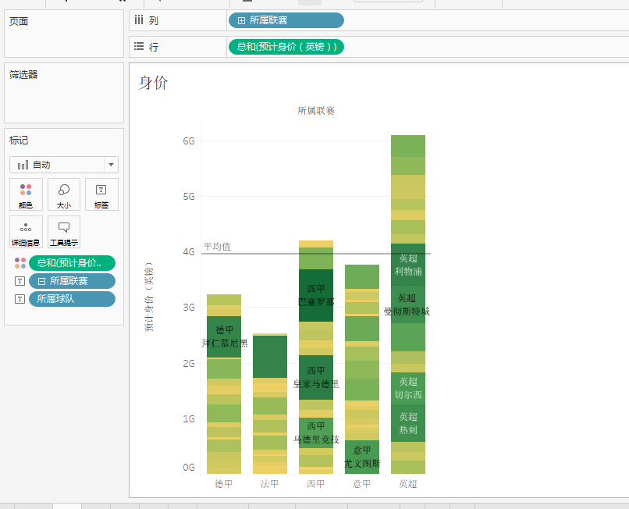Select the 拜仁慕尼黑 bar segment
The width and height of the screenshot is (629, 509).
(224, 336)
